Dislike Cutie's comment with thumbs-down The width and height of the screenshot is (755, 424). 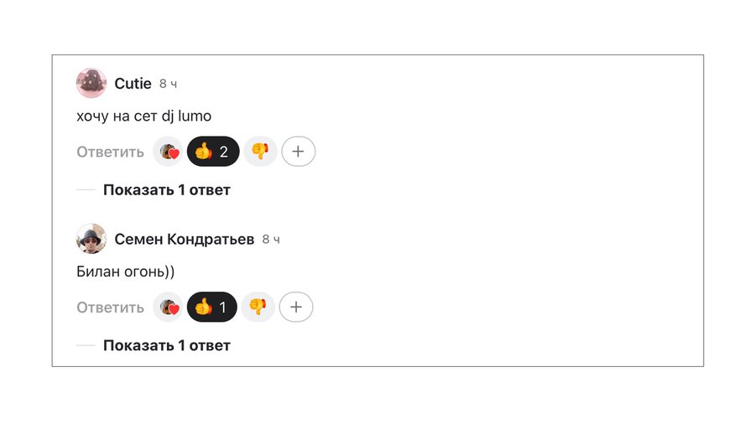coord(260,152)
